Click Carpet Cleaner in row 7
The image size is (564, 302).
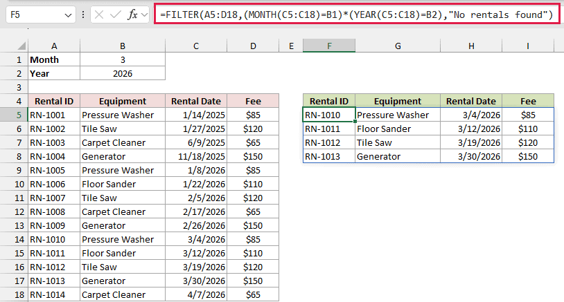123,142
